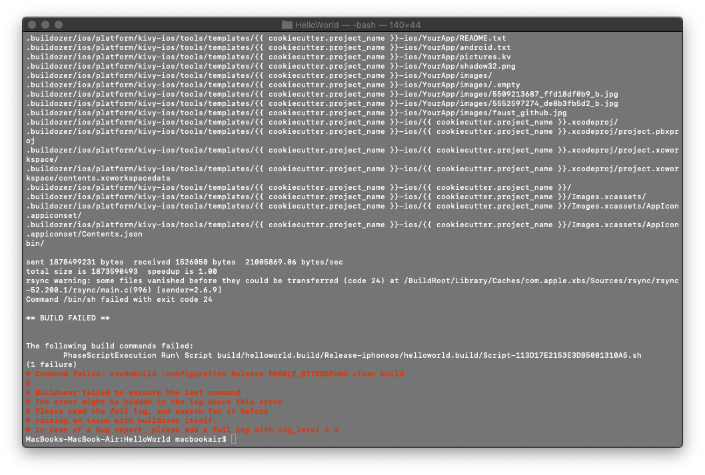Image resolution: width=705 pixels, height=475 pixels.
Task: Click the "Buildozer failed to execute" message
Action: pyautogui.click(x=133, y=392)
